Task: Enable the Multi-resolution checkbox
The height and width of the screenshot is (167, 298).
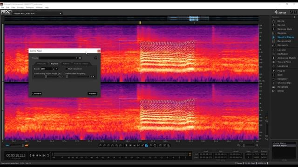Action: pos(67,69)
